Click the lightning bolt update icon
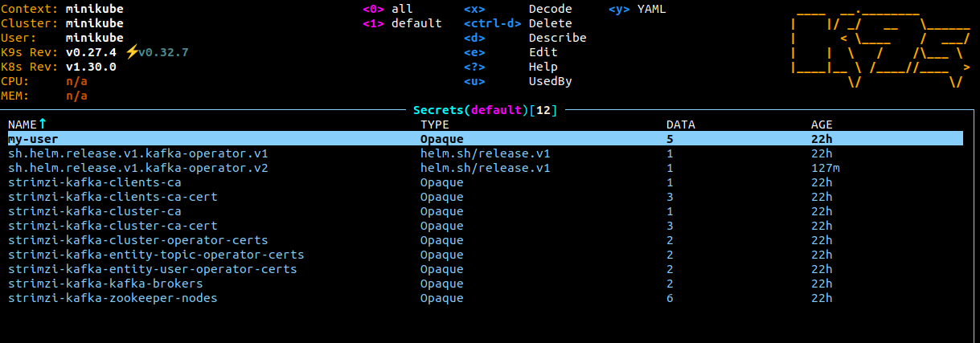This screenshot has height=343, width=980. [x=131, y=52]
